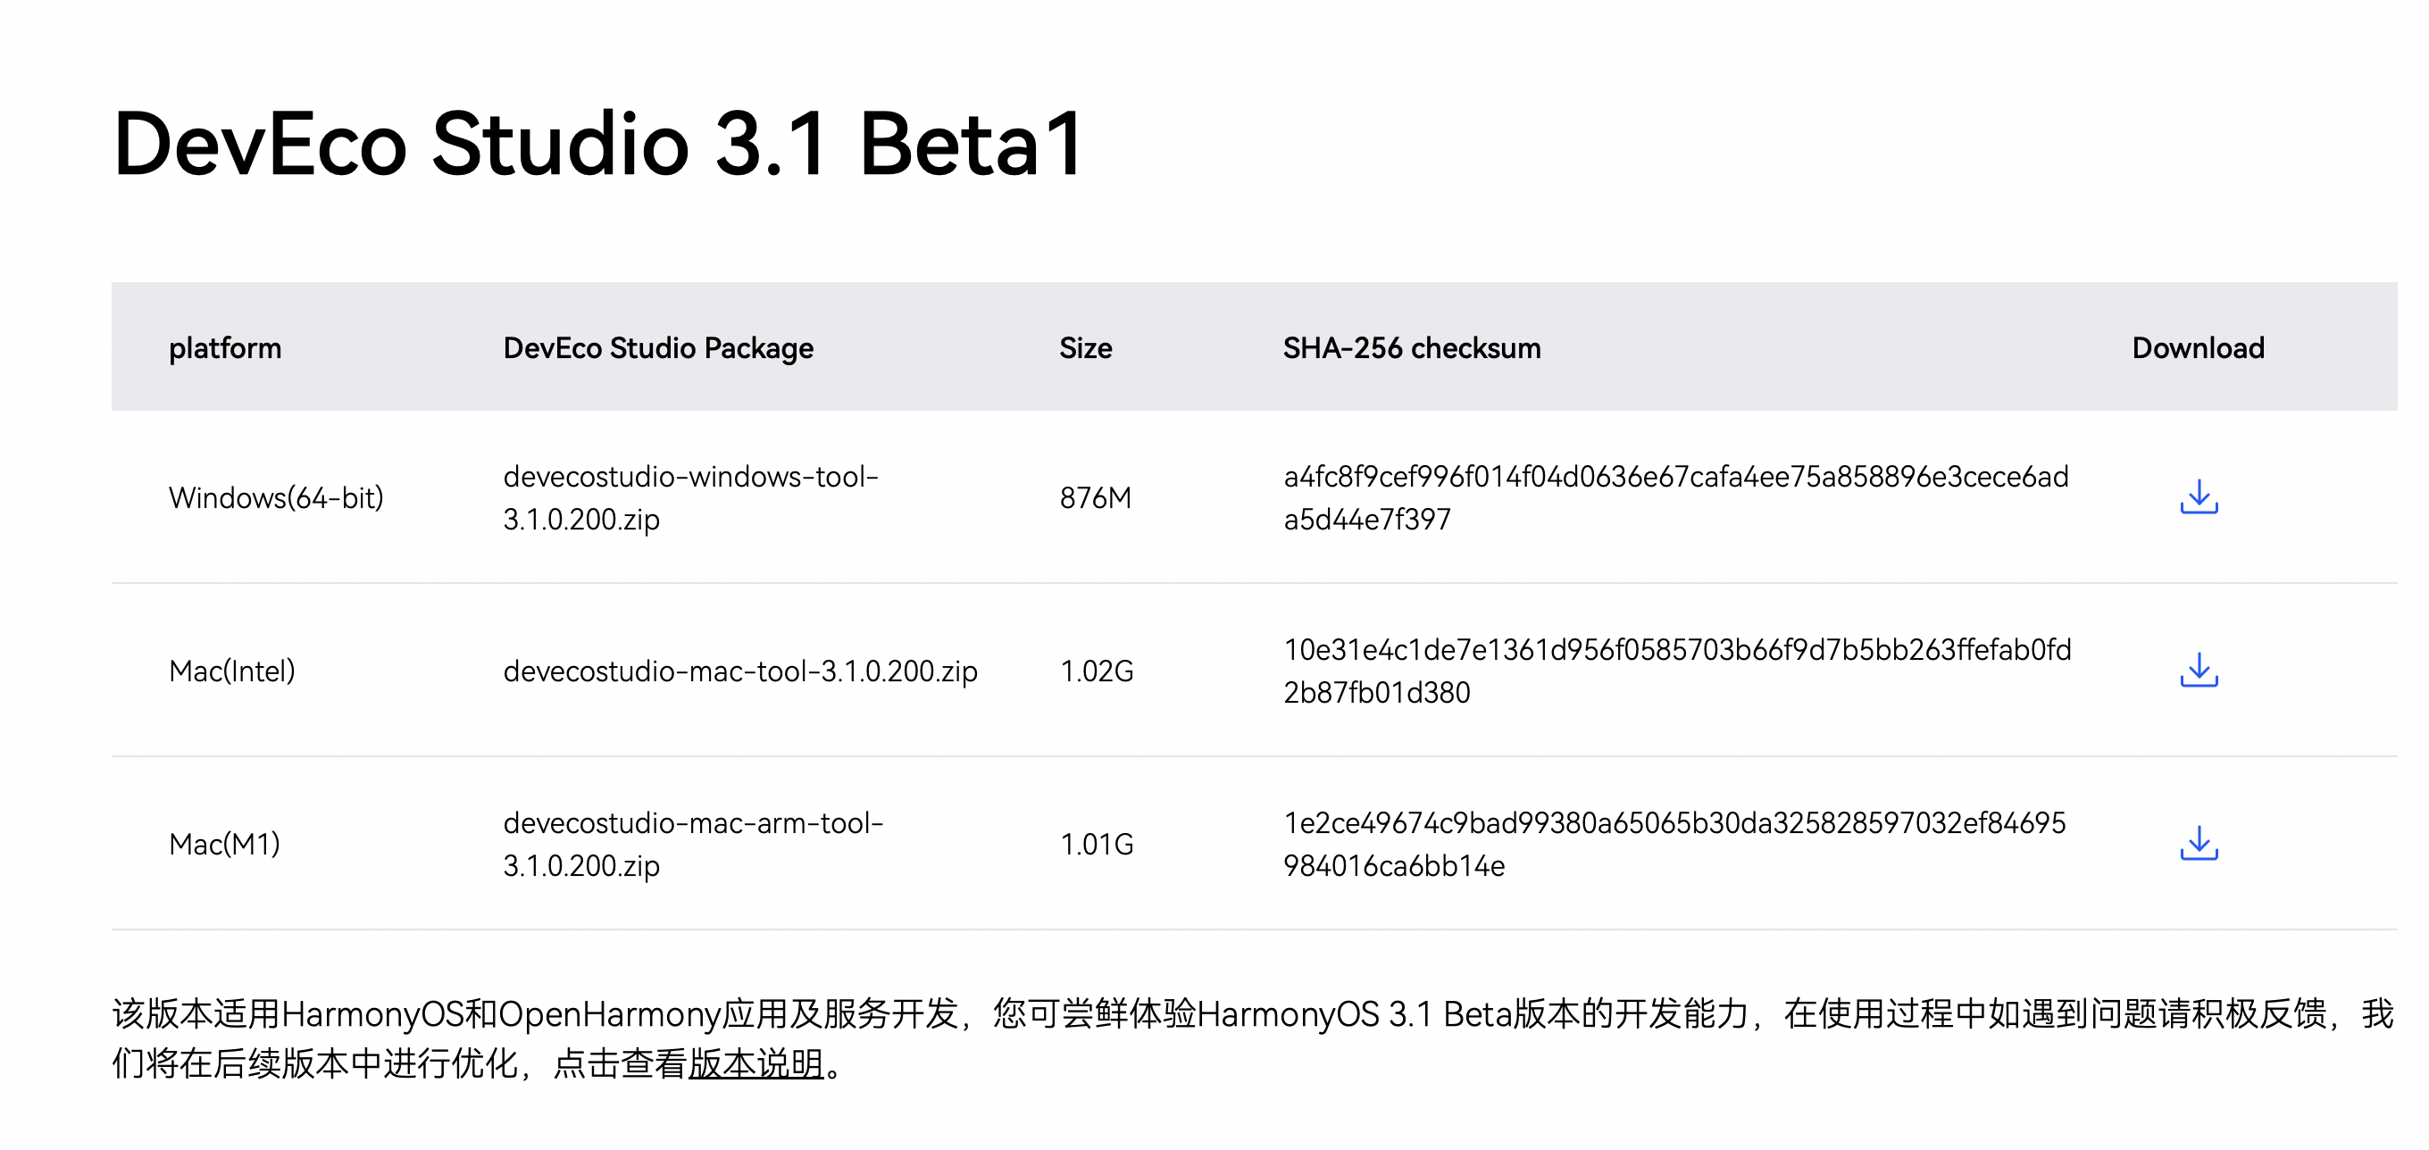Click the platform column header
Screen dimensions: 2429x1150
point(224,348)
